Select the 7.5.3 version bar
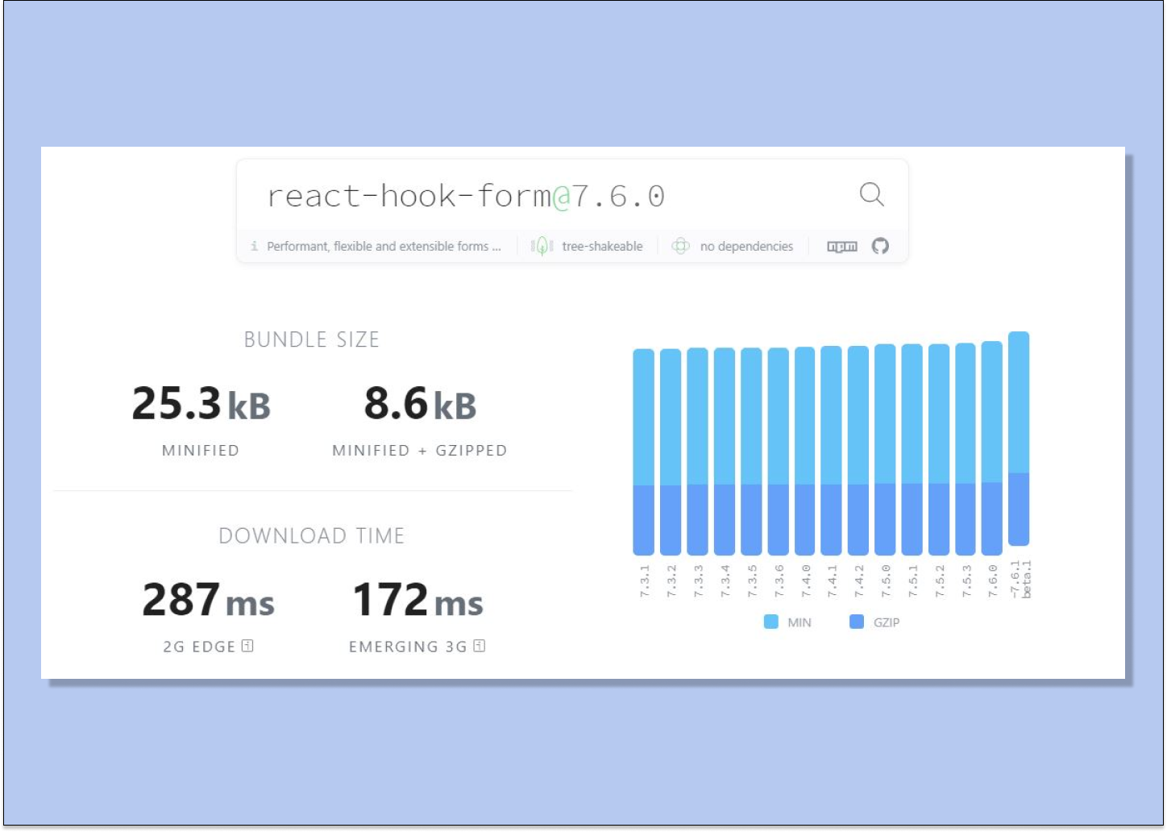 click(966, 449)
